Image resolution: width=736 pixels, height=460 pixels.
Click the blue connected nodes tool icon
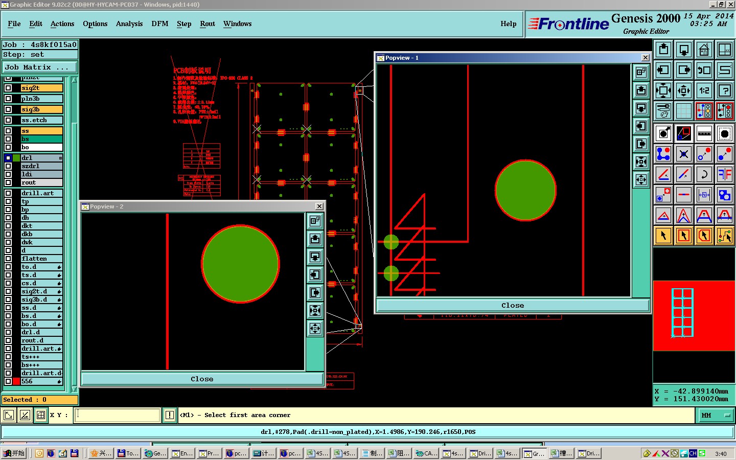tap(663, 154)
